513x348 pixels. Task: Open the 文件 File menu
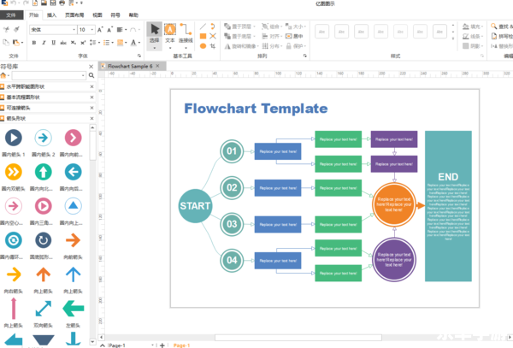coord(11,15)
